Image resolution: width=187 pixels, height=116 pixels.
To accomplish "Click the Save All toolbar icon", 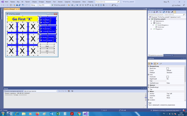I will [x=19, y=5].
